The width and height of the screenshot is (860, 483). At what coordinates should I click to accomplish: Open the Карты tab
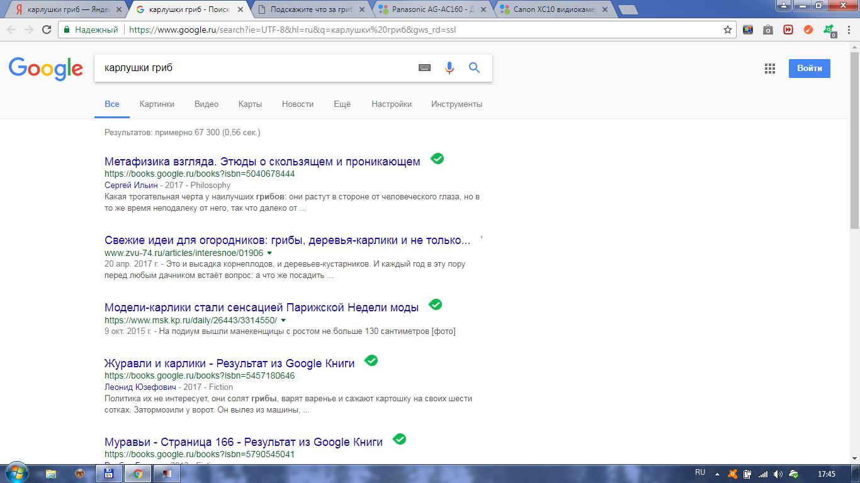pyautogui.click(x=250, y=104)
